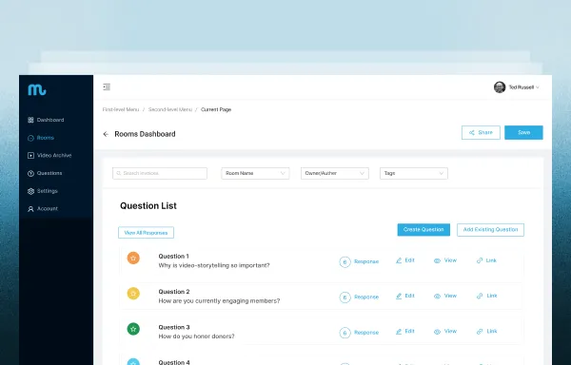Click the yellow star icon of Question 2
Screen dimensions: 571x365
133,294
